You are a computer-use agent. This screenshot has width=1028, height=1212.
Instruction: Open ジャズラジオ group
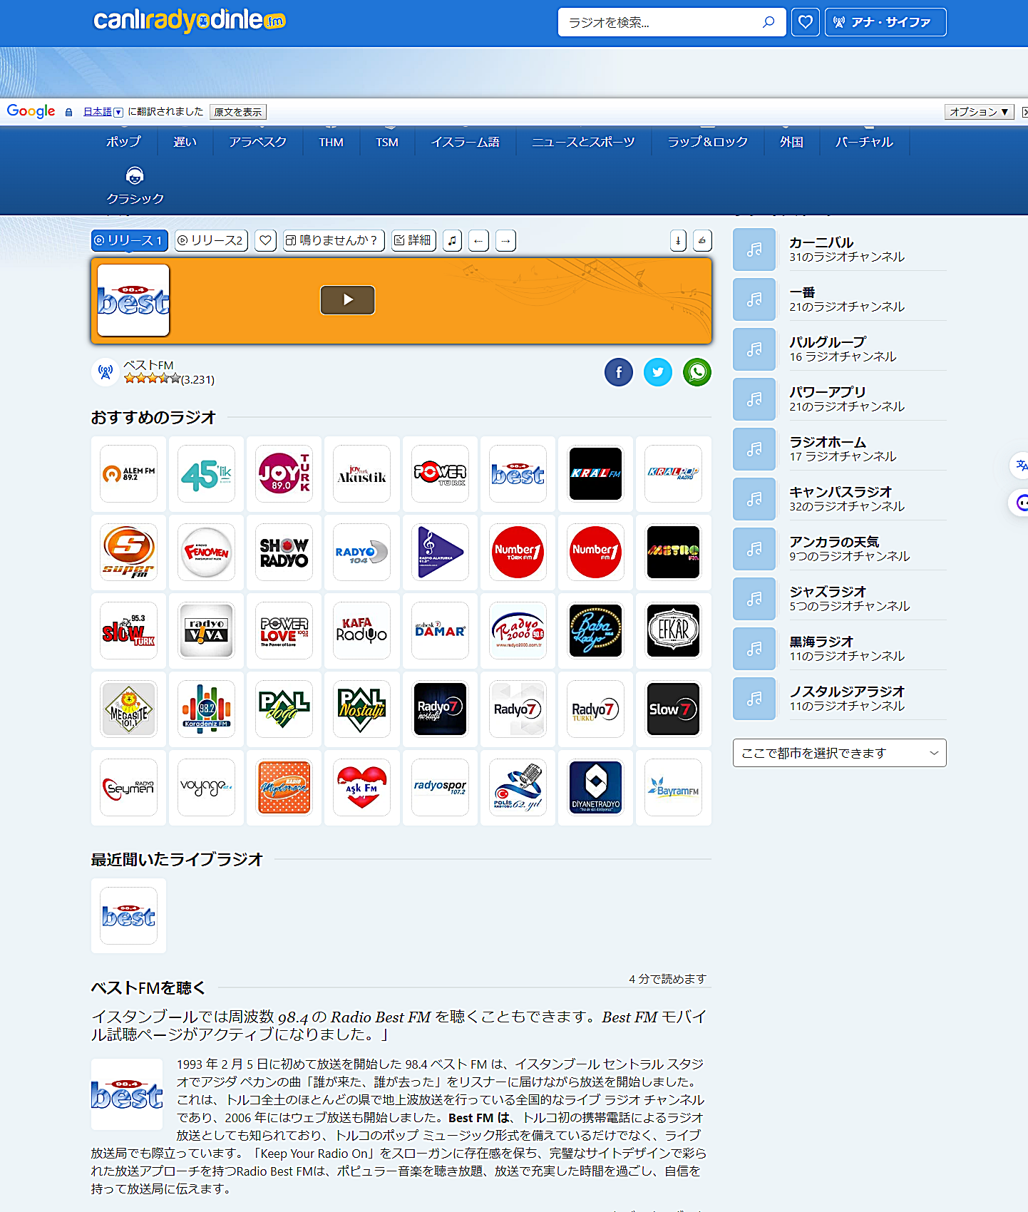coord(840,599)
